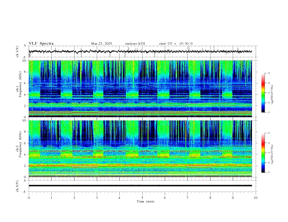The image size is (288, 222).
Task: Click the time axis tick label "5"
Action: click(142, 198)
